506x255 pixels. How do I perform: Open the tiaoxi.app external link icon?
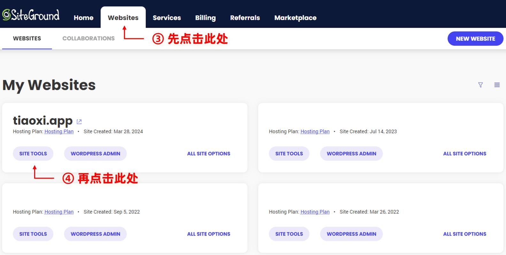pos(79,122)
